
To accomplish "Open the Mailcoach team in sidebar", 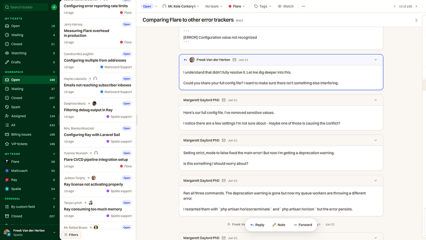I will pos(30,171).
